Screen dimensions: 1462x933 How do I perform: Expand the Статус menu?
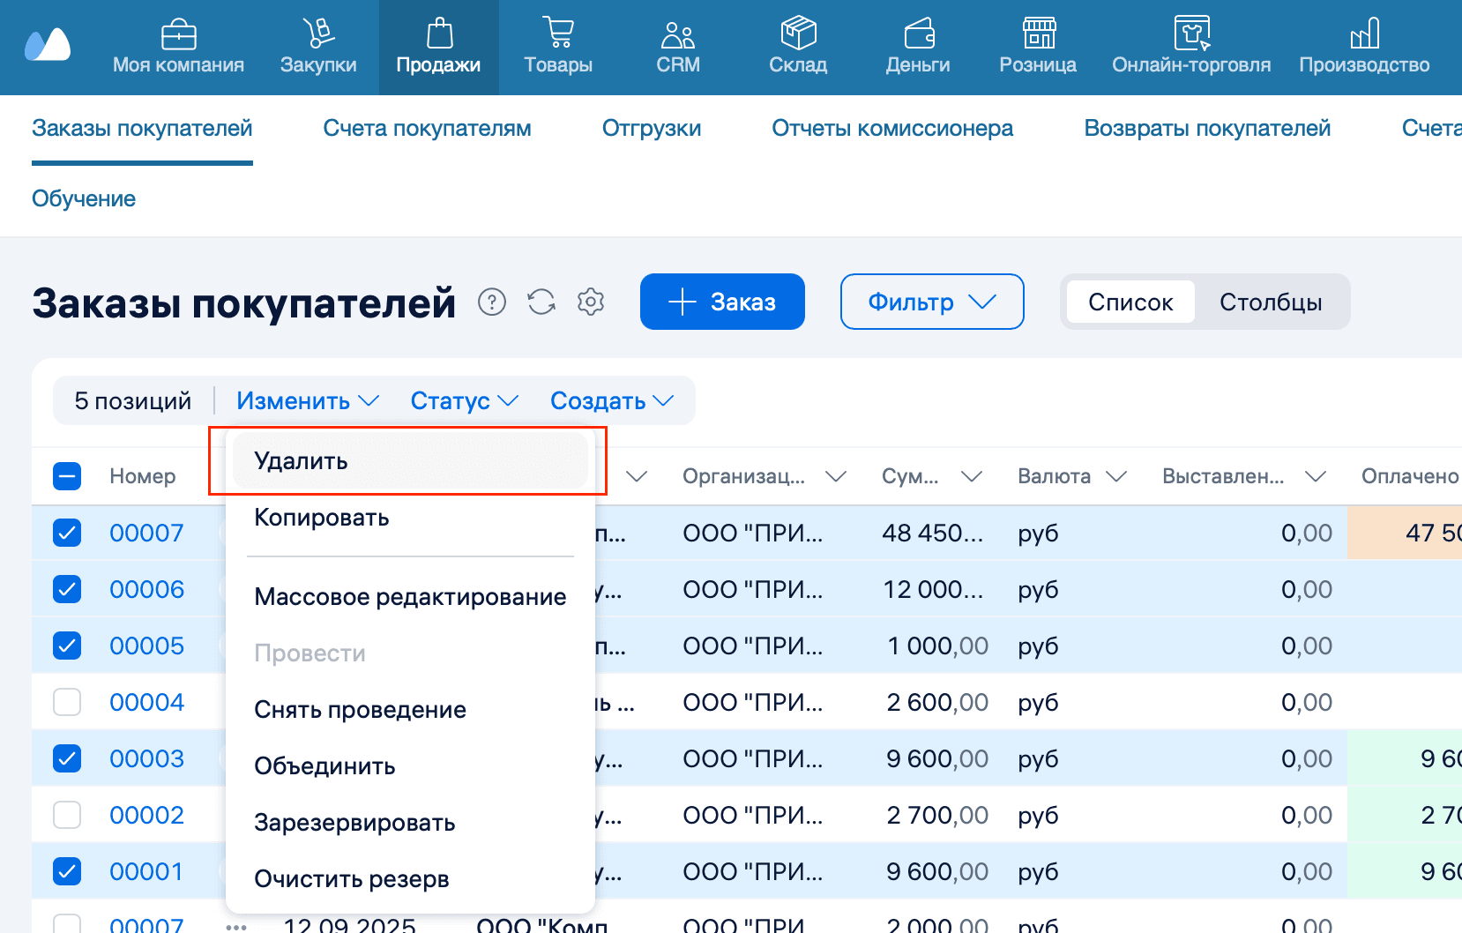[x=464, y=400]
